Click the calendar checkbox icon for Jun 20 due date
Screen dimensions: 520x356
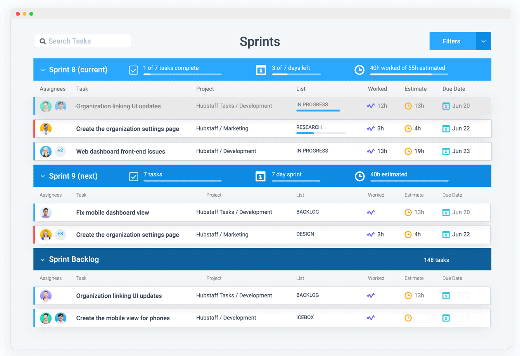[x=446, y=106]
